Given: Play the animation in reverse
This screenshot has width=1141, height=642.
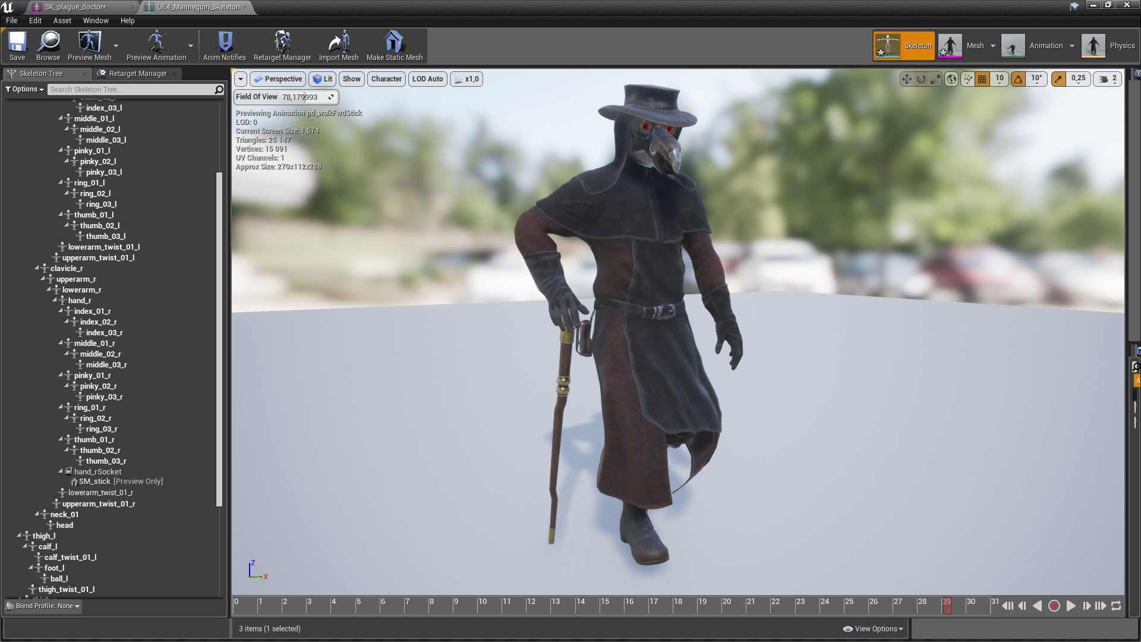Looking at the screenshot, I should point(1037,606).
